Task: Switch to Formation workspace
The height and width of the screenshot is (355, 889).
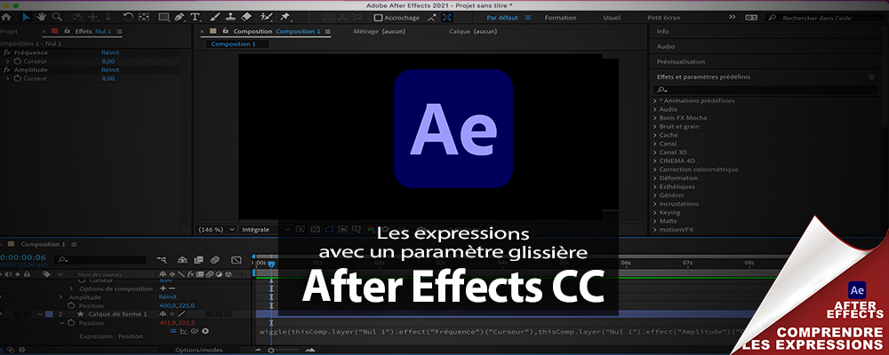Action: (x=560, y=18)
